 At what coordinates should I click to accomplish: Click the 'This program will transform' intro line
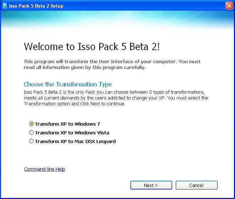point(112,62)
